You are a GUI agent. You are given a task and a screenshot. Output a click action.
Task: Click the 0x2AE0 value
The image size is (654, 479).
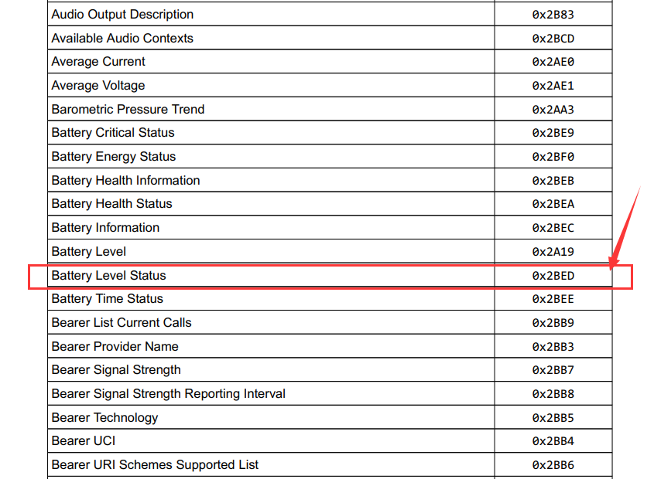[553, 62]
